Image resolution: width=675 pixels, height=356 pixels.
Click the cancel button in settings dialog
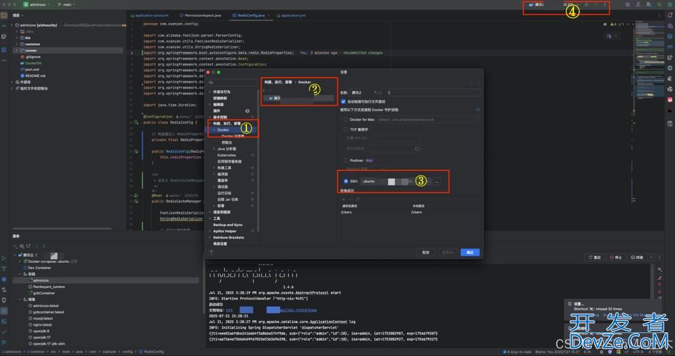coord(426,252)
